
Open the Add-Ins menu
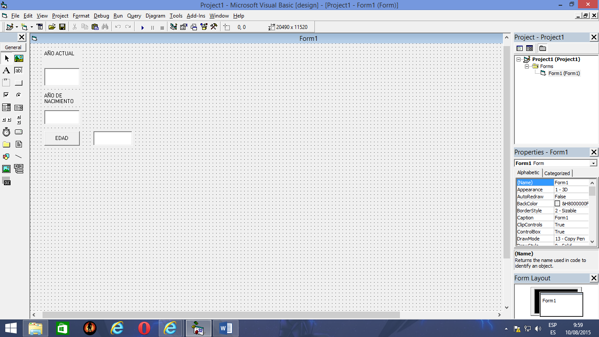(196, 16)
